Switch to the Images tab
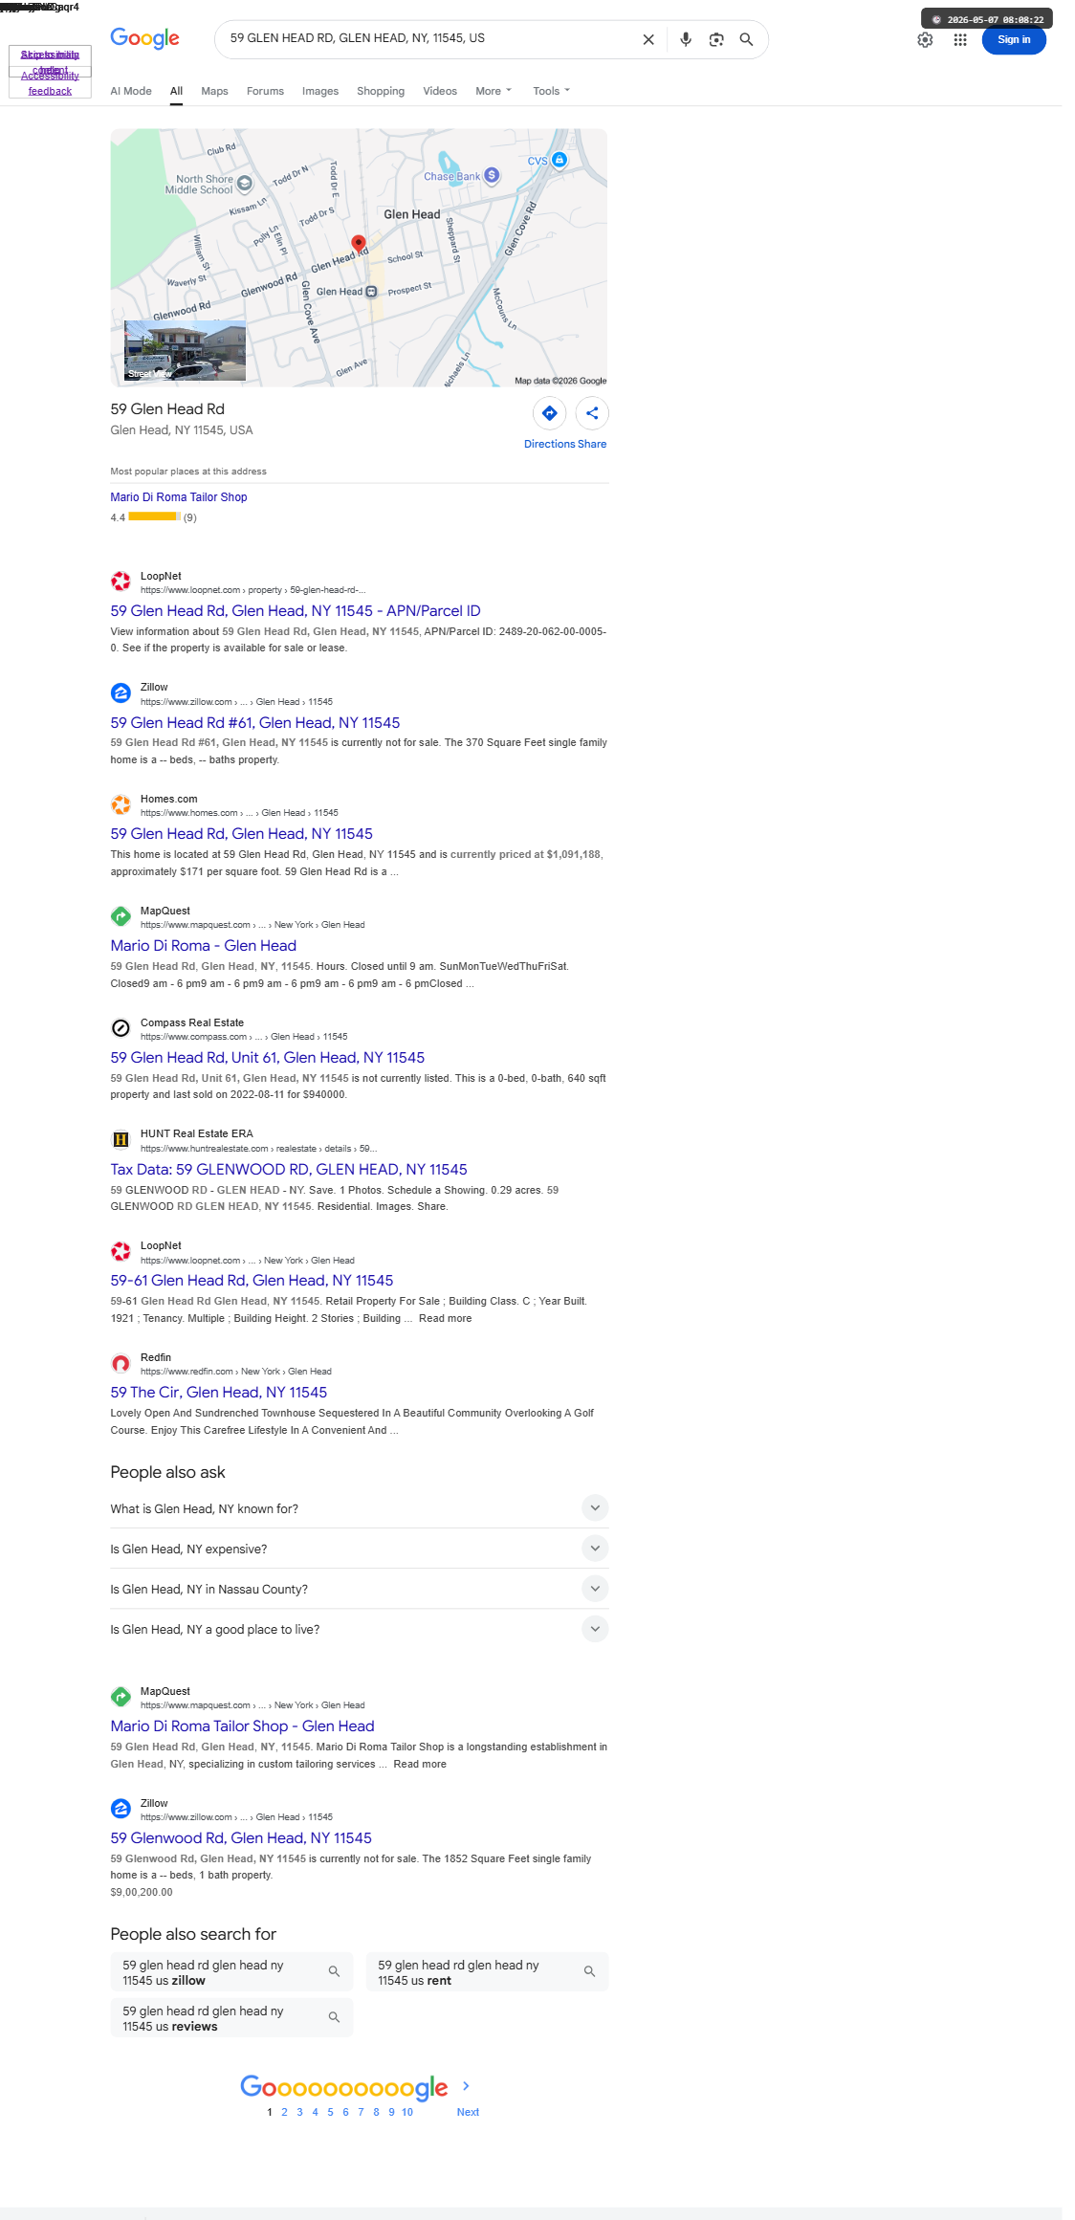The image size is (1075, 2220). 320,91
